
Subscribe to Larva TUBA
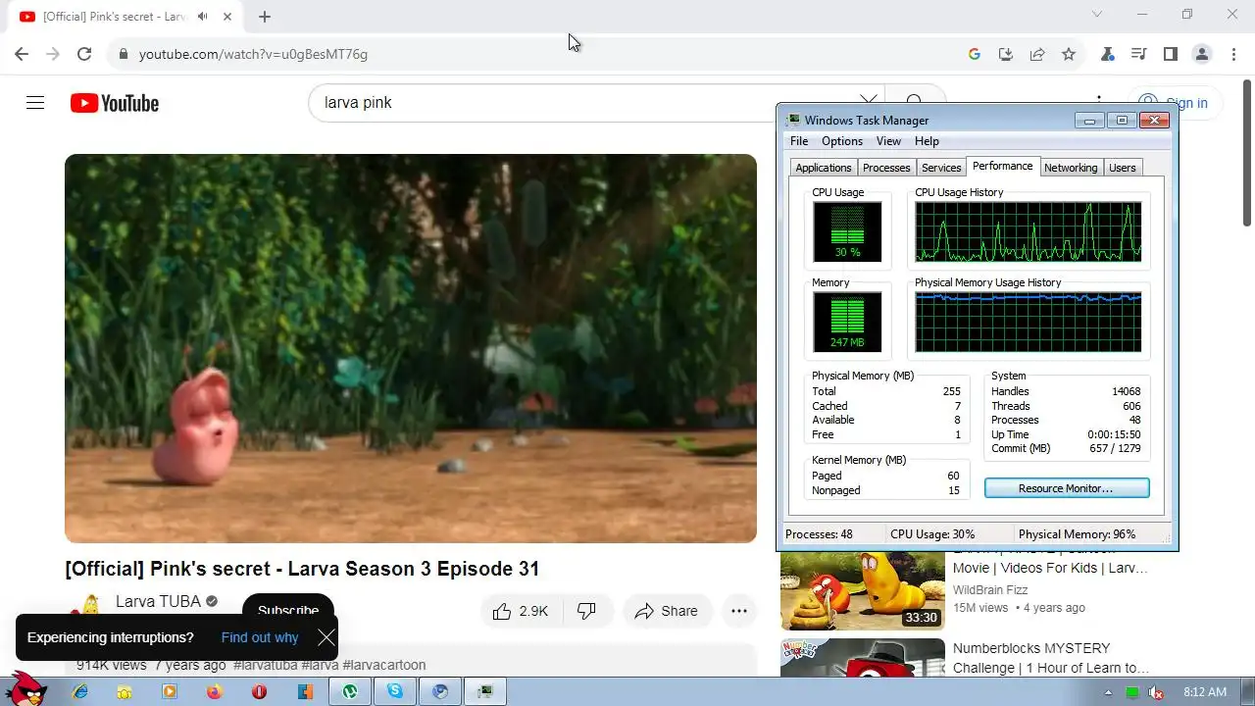coord(288,611)
